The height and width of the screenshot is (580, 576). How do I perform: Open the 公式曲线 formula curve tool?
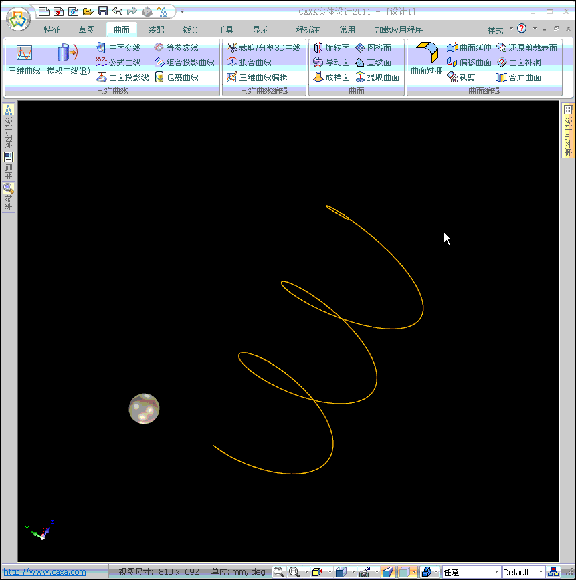pos(119,63)
